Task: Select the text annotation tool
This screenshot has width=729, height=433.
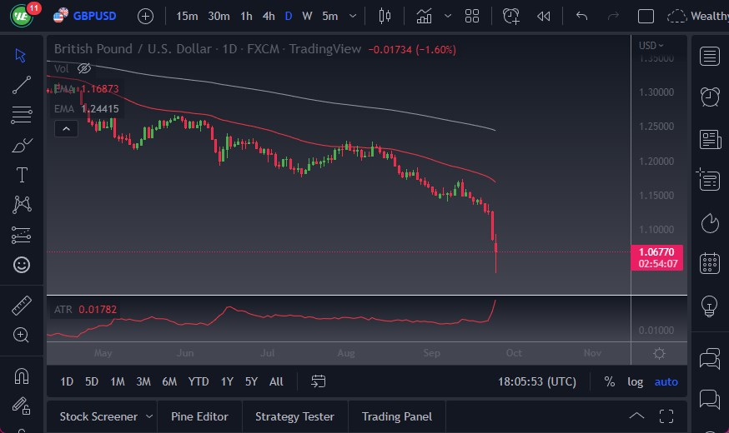Action: point(22,175)
